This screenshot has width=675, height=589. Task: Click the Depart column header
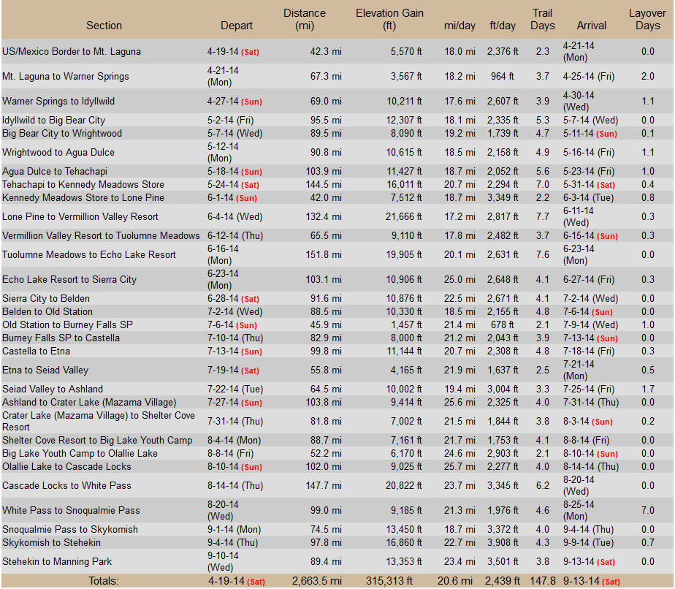(x=237, y=26)
